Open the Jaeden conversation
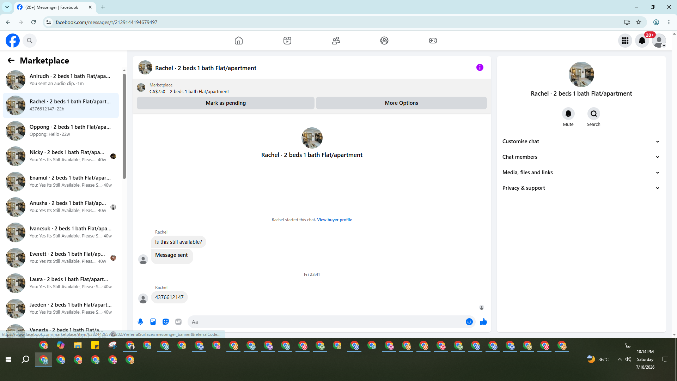Image resolution: width=677 pixels, height=381 pixels. click(x=61, y=308)
